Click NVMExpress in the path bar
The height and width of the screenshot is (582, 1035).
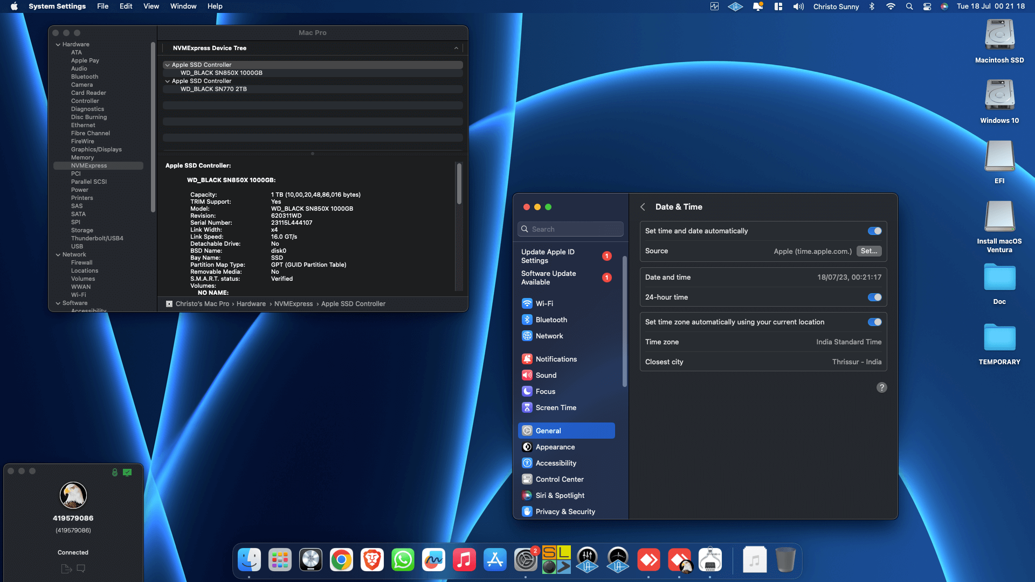tap(293, 304)
